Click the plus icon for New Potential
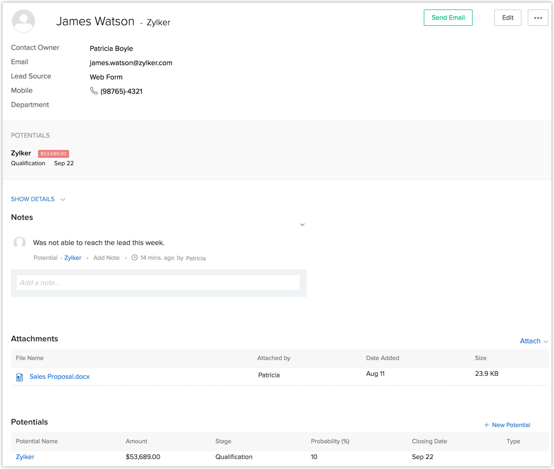 (x=486, y=425)
